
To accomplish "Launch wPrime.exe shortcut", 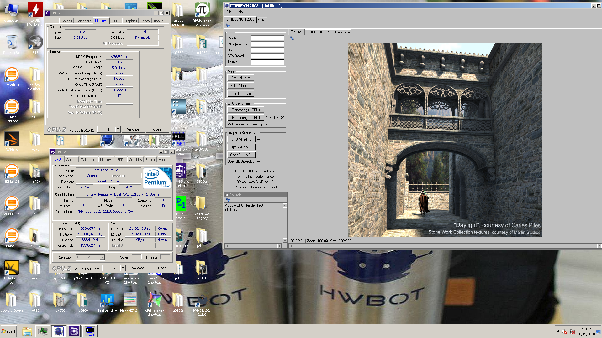I will click(155, 304).
